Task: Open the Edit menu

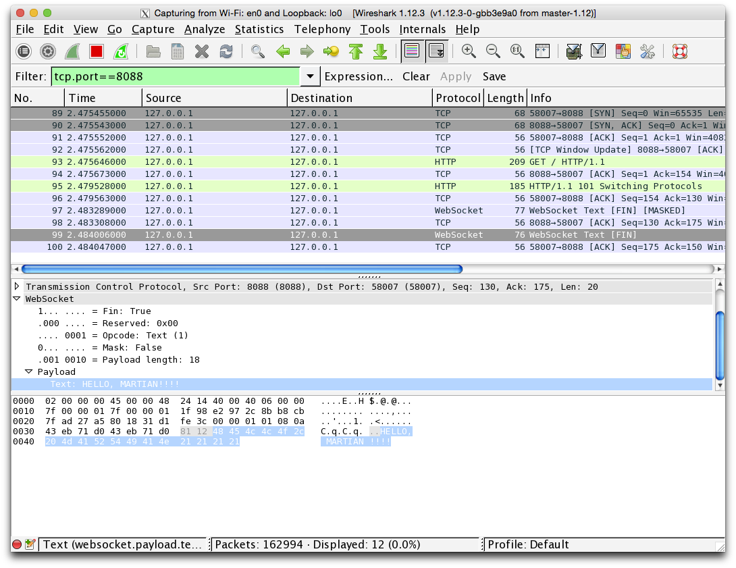Action: point(53,29)
